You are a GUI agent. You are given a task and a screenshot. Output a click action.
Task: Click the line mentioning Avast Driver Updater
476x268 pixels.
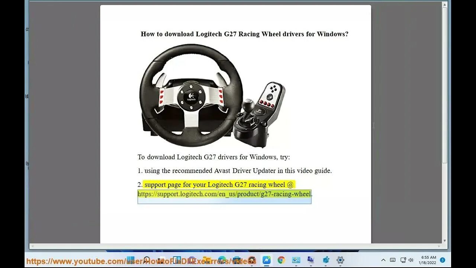[x=235, y=171]
